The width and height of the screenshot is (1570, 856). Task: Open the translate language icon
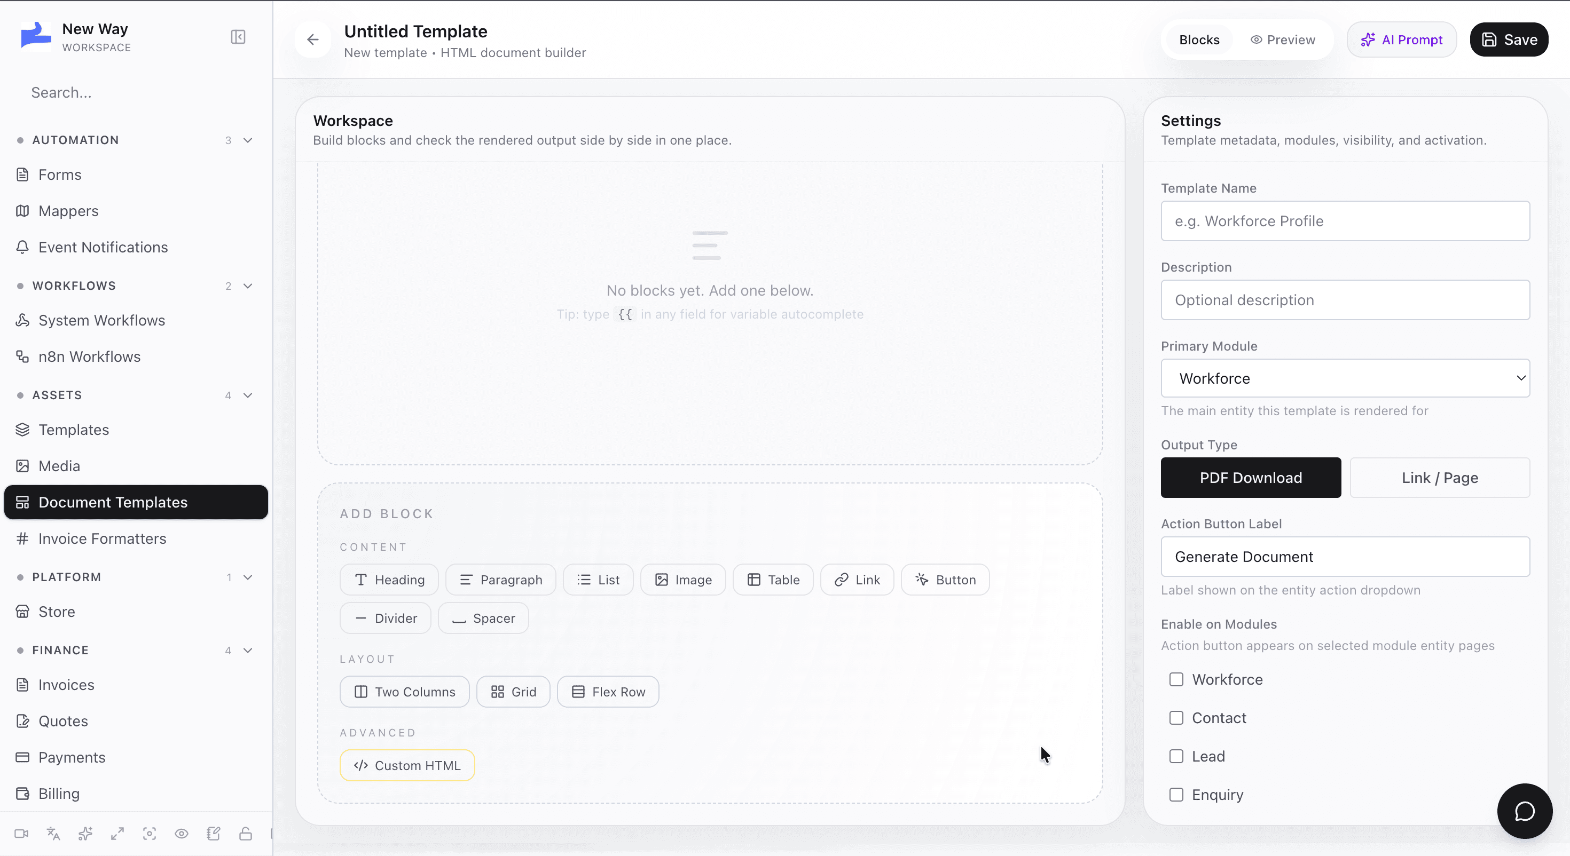pos(53,834)
